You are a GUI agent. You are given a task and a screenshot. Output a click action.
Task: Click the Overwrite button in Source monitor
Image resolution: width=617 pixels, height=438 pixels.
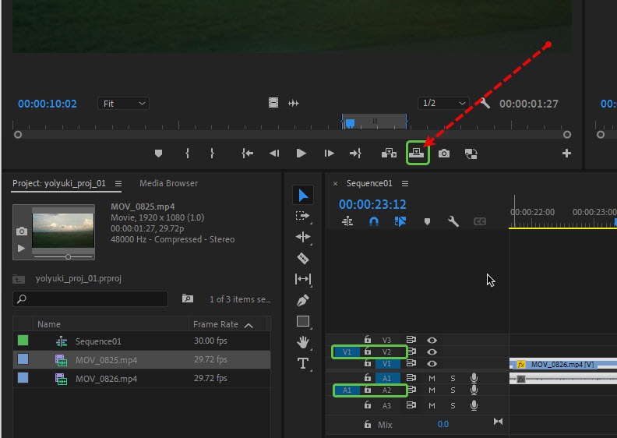pos(418,154)
